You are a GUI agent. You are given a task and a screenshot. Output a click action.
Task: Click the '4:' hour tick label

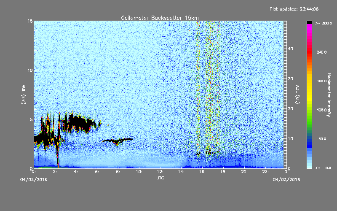coord(76,172)
